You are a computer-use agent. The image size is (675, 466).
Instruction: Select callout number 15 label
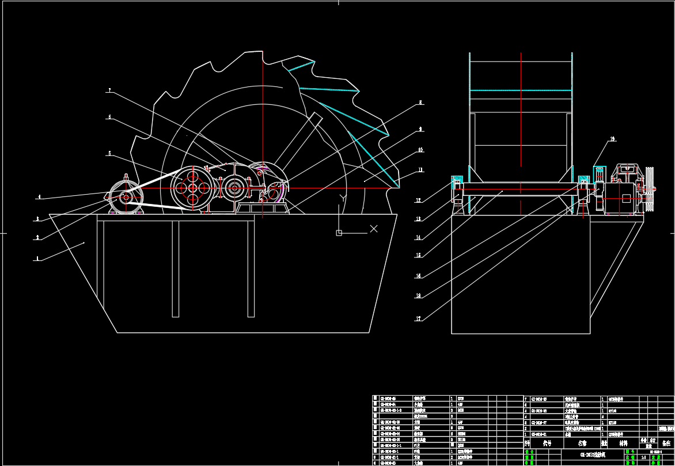pos(418,255)
